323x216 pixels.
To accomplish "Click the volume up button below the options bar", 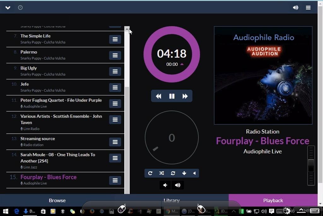I will [x=178, y=185].
